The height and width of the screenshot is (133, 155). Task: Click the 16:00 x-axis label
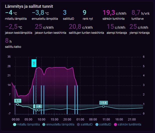coord(119,119)
